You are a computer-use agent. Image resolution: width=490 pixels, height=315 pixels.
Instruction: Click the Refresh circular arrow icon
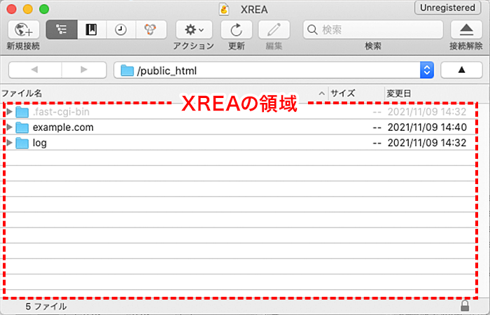click(x=237, y=29)
